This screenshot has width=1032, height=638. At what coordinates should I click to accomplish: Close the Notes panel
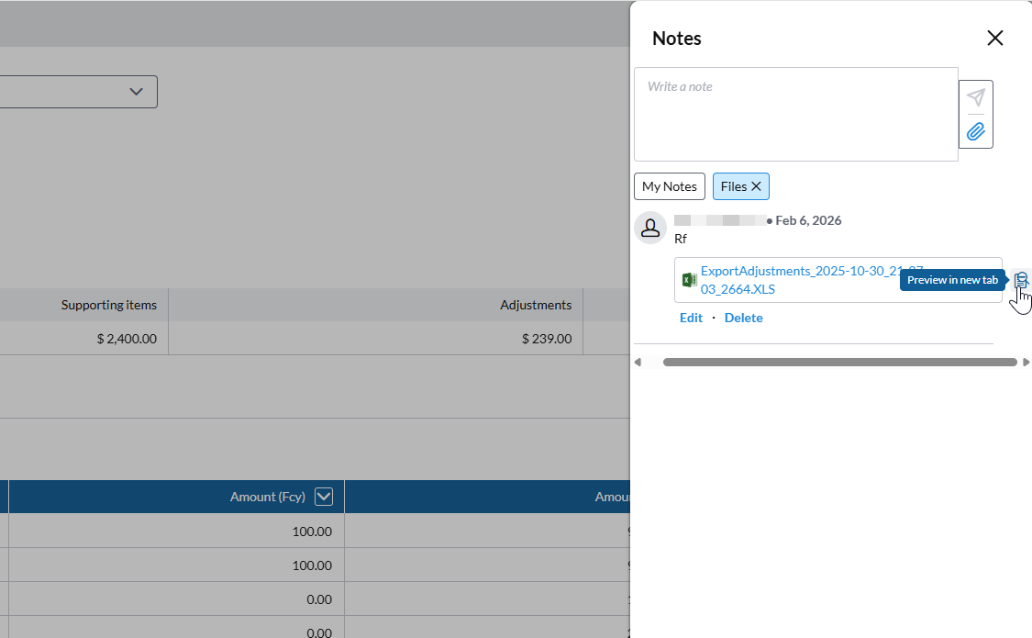pyautogui.click(x=994, y=38)
